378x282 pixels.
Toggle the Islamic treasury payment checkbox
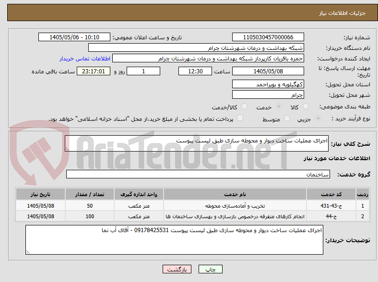click(x=240, y=118)
